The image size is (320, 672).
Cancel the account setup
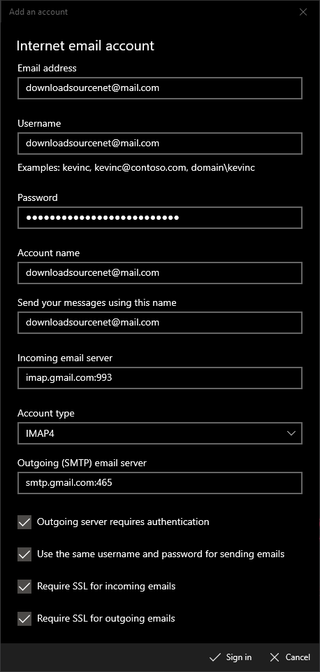tap(291, 657)
